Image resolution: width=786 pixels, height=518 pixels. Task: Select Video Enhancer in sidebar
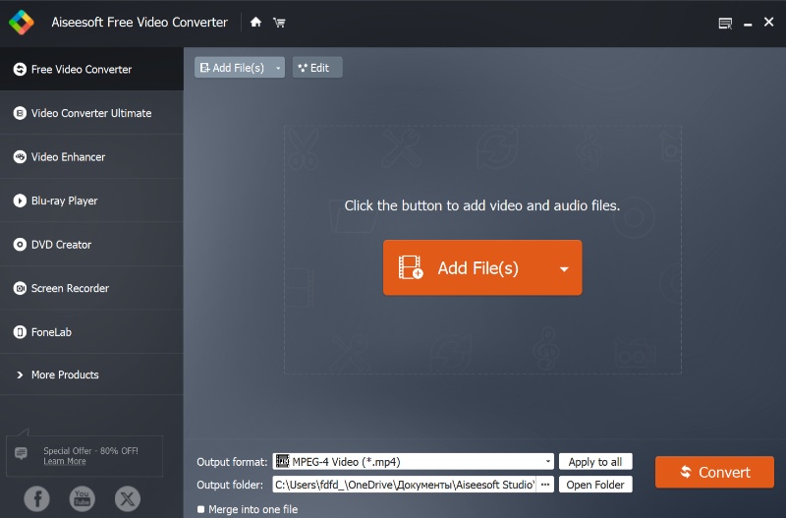[x=68, y=157]
